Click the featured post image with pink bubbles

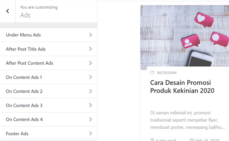point(185,37)
